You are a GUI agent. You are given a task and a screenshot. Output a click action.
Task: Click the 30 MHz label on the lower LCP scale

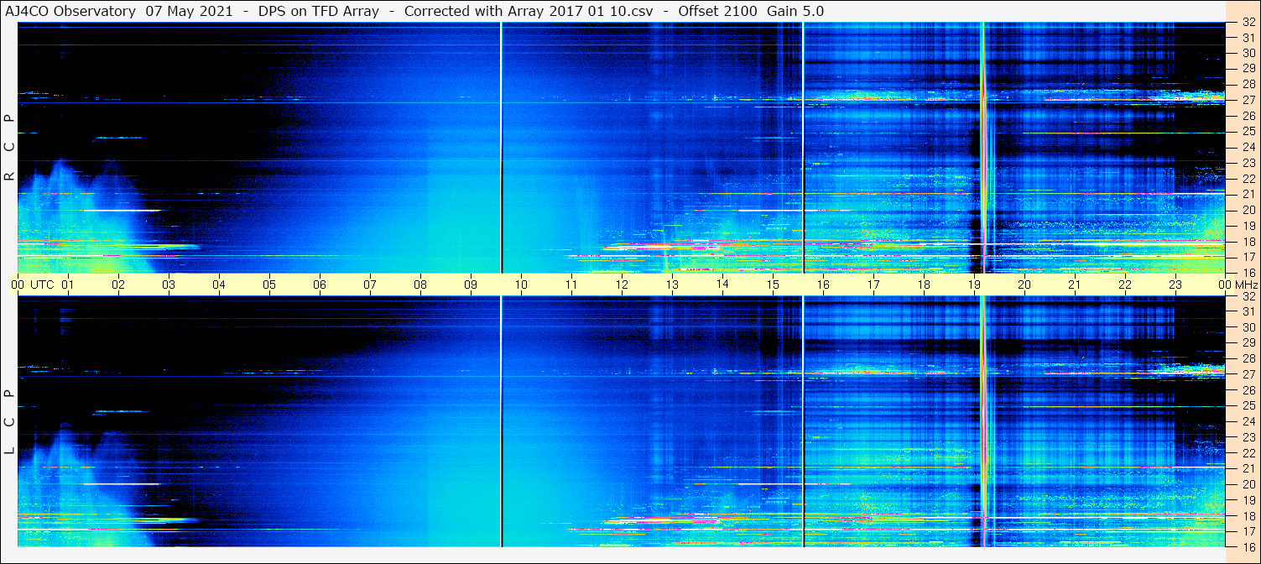[x=1248, y=327]
